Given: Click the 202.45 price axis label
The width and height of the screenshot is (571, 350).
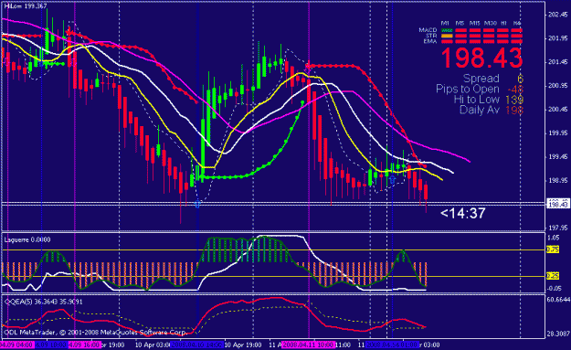Looking at the screenshot, I should pyautogui.click(x=558, y=15).
